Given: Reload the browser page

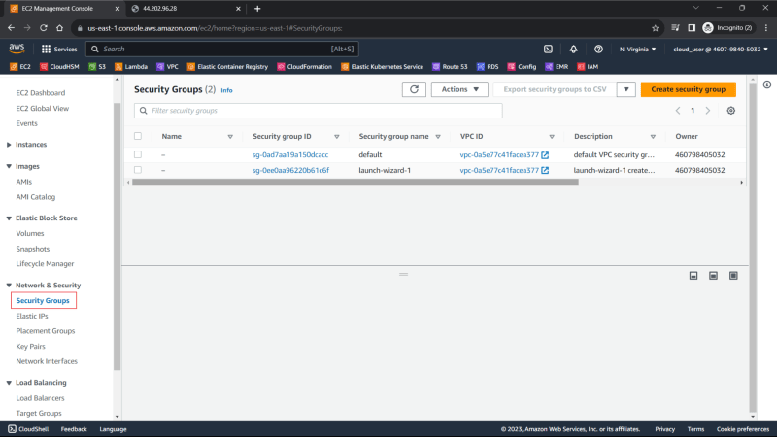Looking at the screenshot, I should [x=44, y=28].
